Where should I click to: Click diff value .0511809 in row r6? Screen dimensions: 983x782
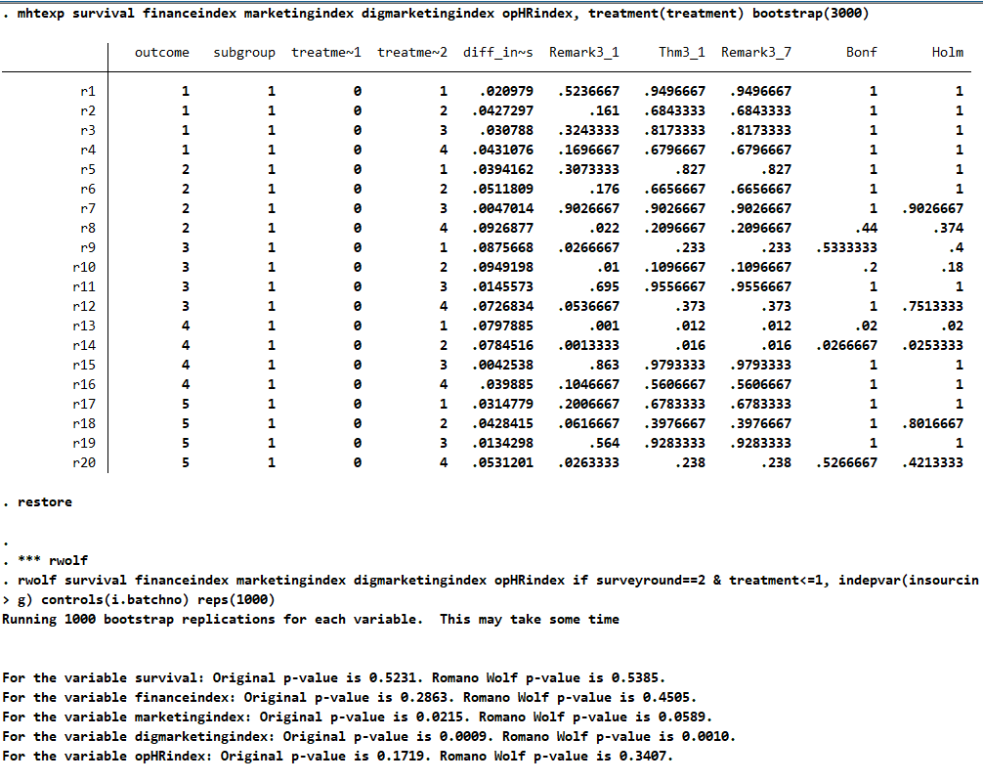pos(502,190)
